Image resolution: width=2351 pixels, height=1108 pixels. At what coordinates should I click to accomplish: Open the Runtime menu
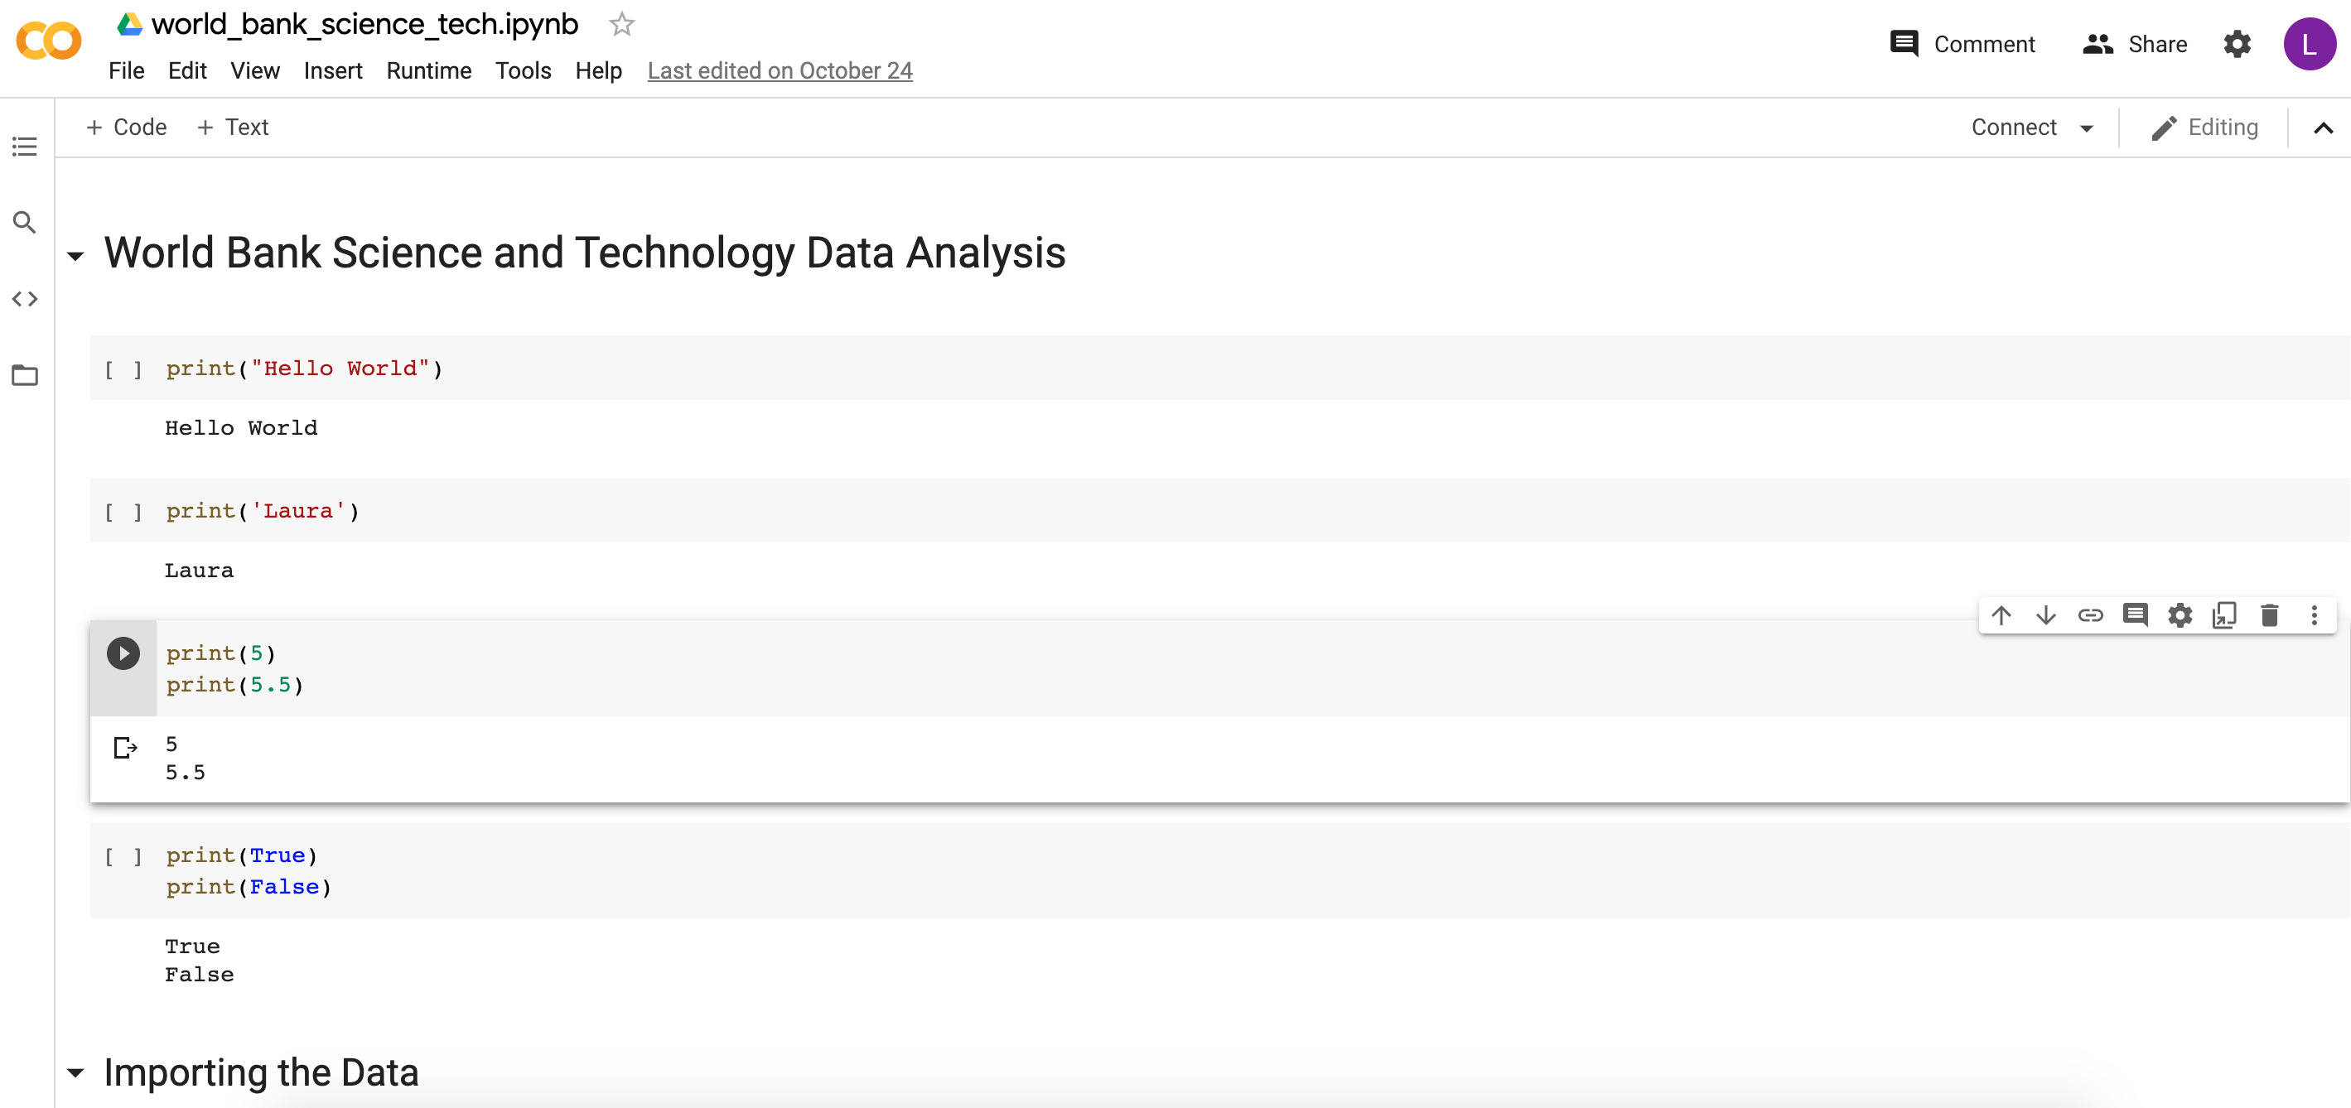tap(428, 71)
